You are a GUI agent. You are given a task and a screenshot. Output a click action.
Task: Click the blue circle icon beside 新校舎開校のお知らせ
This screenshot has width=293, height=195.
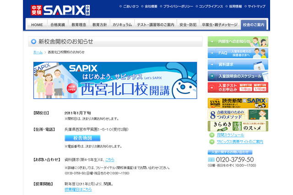(33, 42)
